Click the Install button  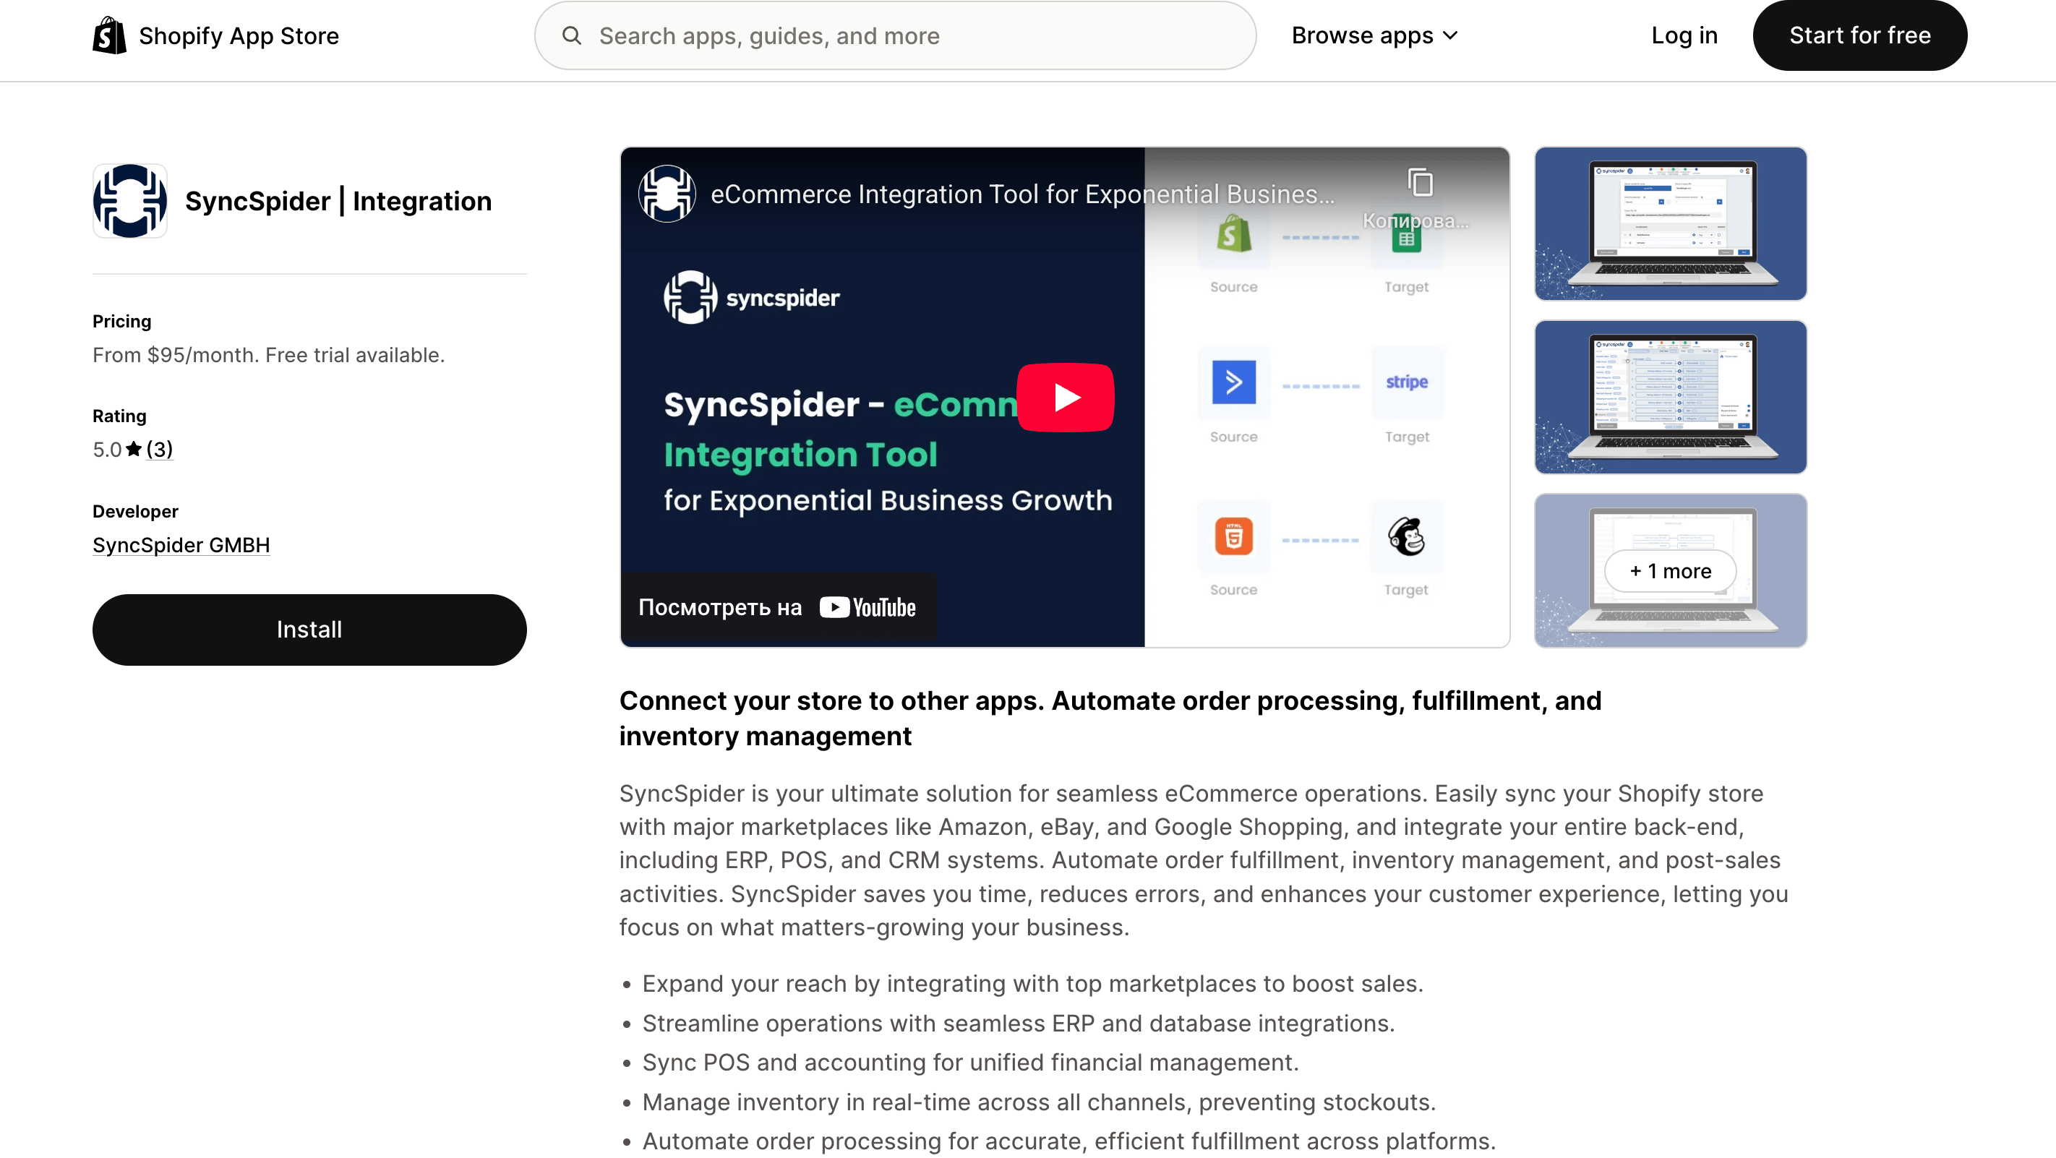click(x=308, y=629)
